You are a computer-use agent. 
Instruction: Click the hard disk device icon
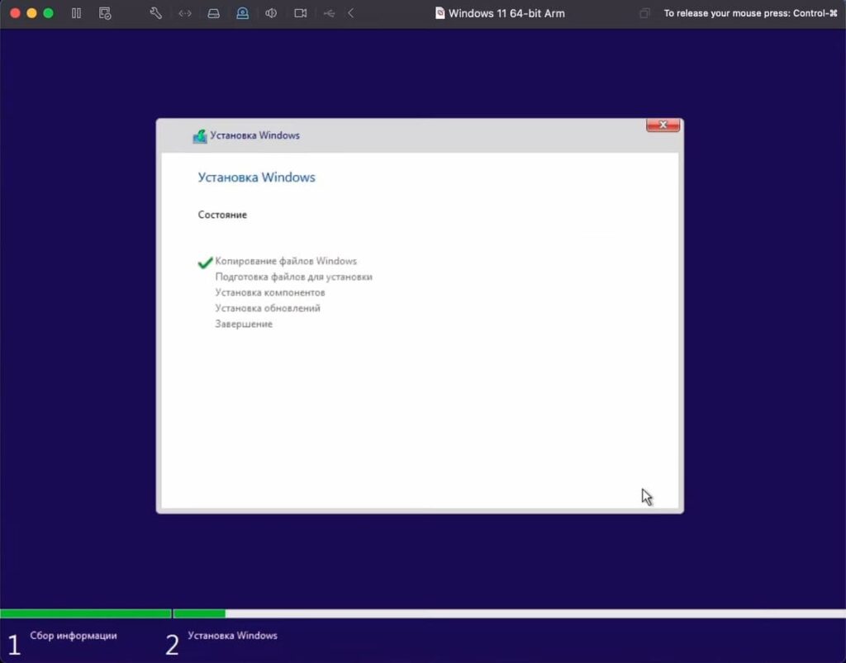(213, 13)
